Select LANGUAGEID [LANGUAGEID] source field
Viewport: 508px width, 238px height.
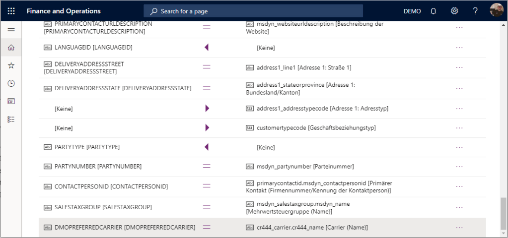click(94, 48)
